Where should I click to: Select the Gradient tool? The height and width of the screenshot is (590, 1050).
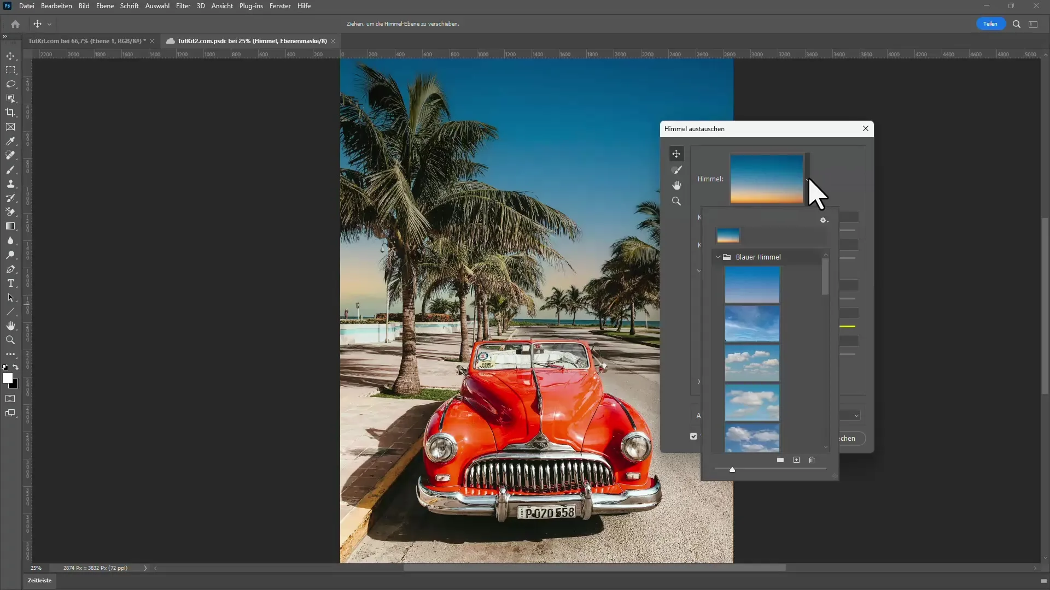click(x=10, y=227)
